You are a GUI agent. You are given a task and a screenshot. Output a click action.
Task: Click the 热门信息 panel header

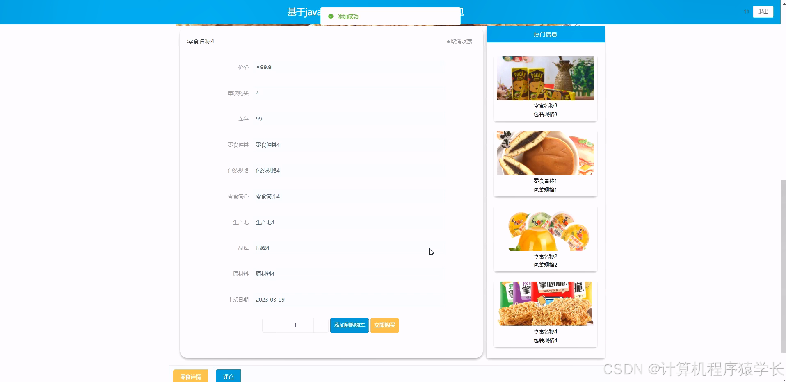tap(545, 34)
